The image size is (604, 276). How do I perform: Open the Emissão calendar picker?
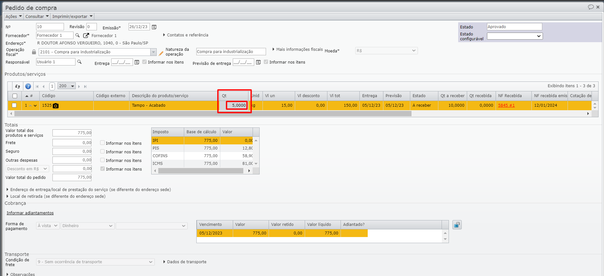pyautogui.click(x=154, y=27)
